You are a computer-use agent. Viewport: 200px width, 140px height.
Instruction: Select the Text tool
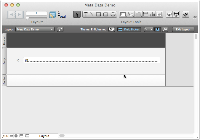86,14
